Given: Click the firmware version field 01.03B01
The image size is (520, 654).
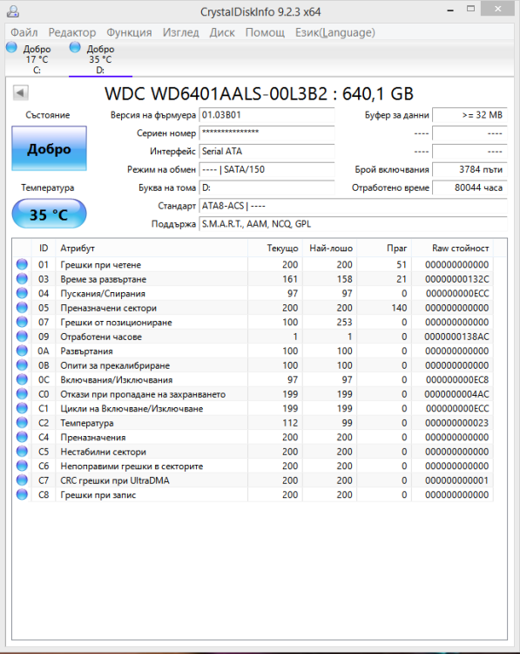Looking at the screenshot, I should [267, 115].
